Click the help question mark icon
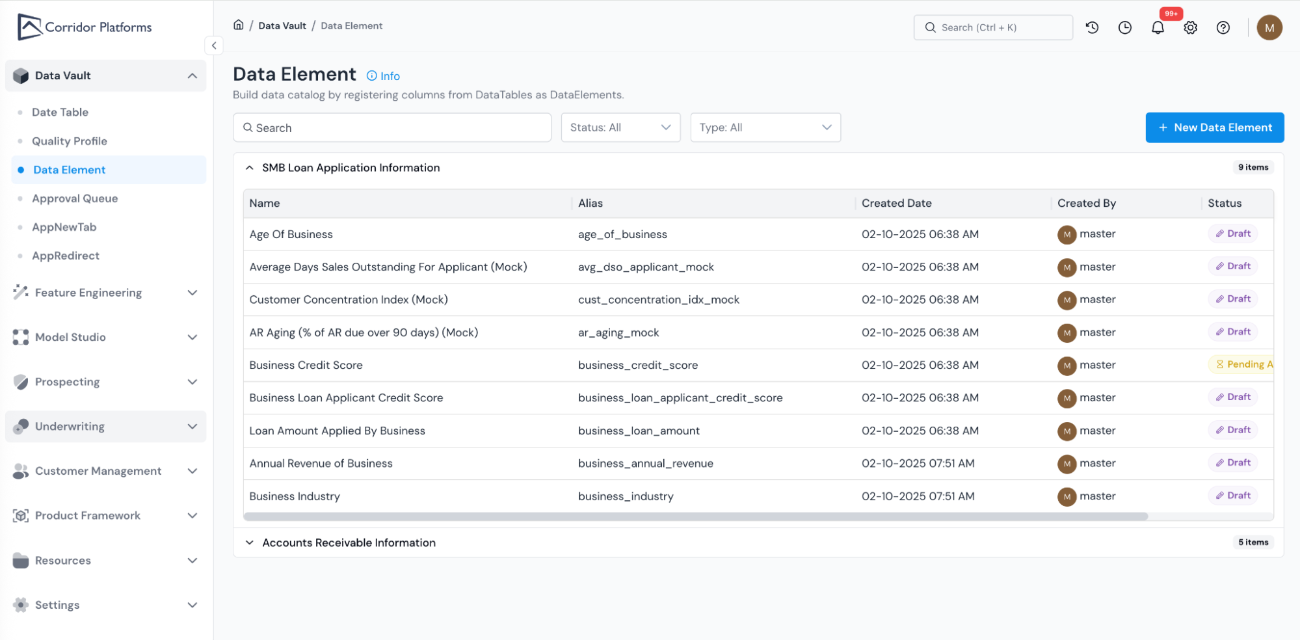The width and height of the screenshot is (1300, 640). [x=1223, y=27]
